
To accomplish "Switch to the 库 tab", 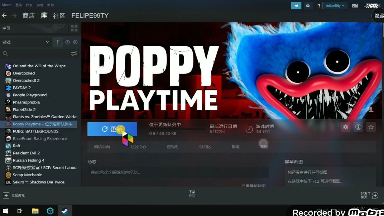I will pos(44,15).
